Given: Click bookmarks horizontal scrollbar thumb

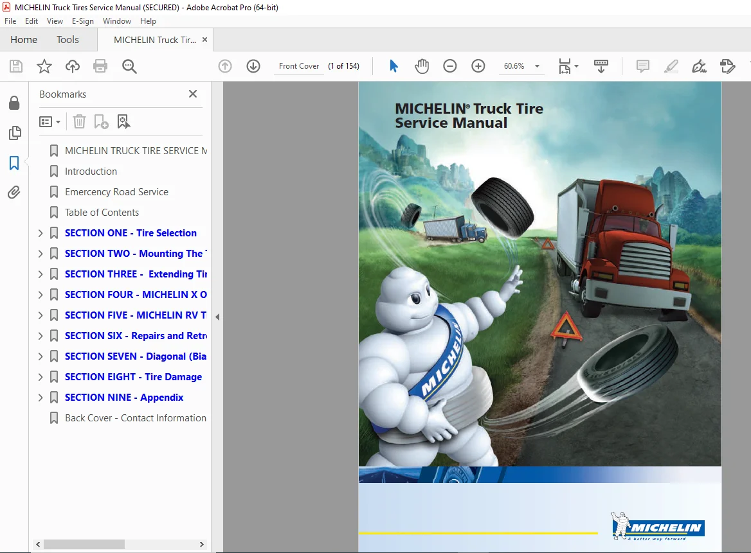Looking at the screenshot, I should [x=84, y=545].
